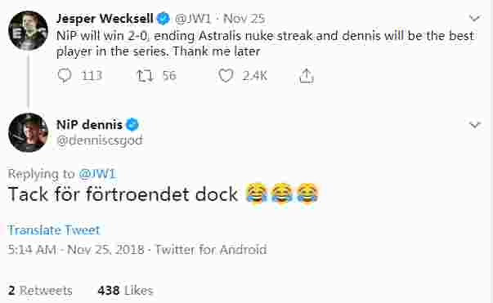Click the Nov 25 timestamp on Jesper's tweet
Viewport: 493px width, 303px height.
click(x=244, y=19)
